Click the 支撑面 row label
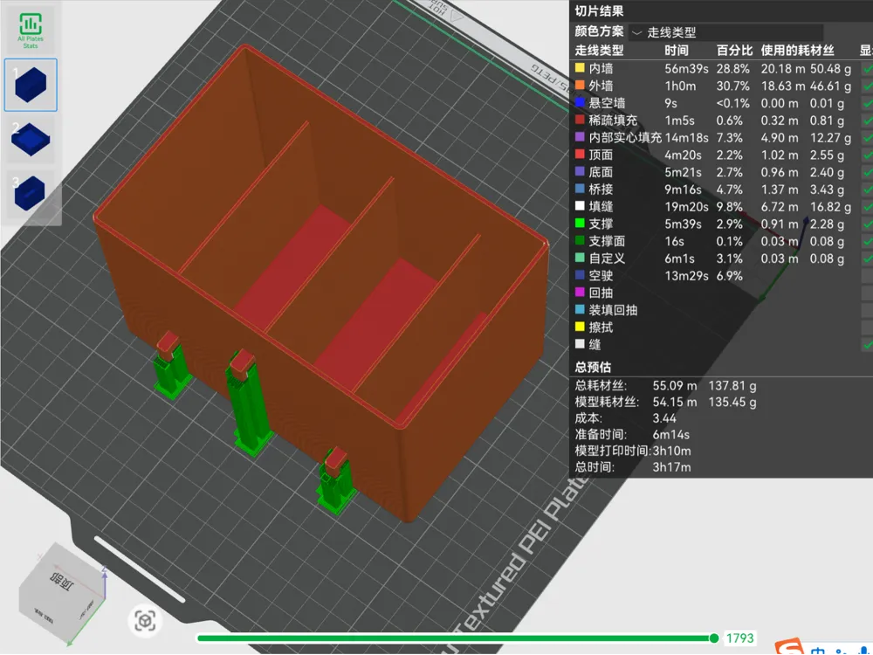The width and height of the screenshot is (873, 655). point(607,241)
